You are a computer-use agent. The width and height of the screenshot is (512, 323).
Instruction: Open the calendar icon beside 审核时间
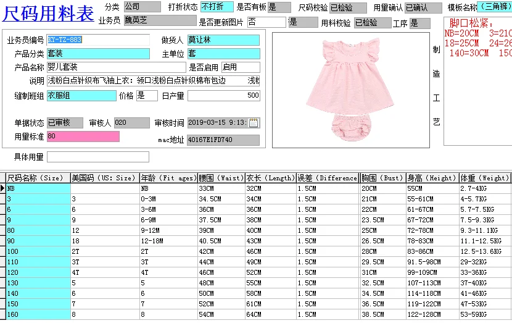[x=254, y=123]
